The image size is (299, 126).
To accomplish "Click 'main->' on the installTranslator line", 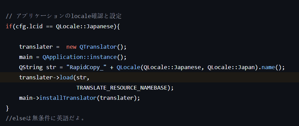I will tap(29, 98).
